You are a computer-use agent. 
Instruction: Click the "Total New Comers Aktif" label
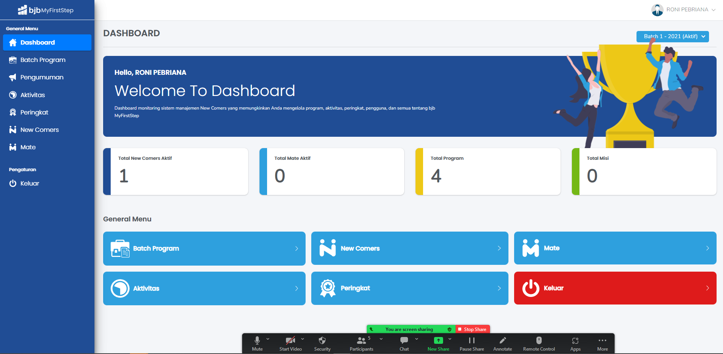(145, 158)
